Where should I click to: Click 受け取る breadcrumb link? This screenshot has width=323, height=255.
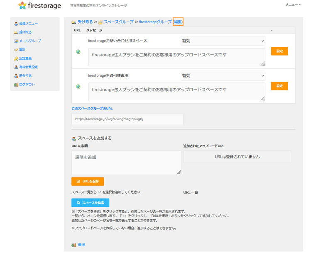85,22
